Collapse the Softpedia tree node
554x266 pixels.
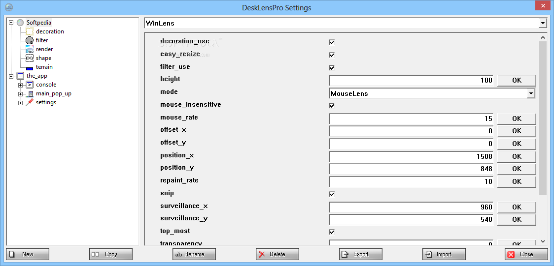(x=11, y=23)
